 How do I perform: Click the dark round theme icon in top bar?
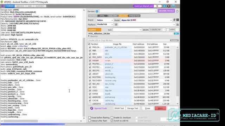[x=169, y=6]
